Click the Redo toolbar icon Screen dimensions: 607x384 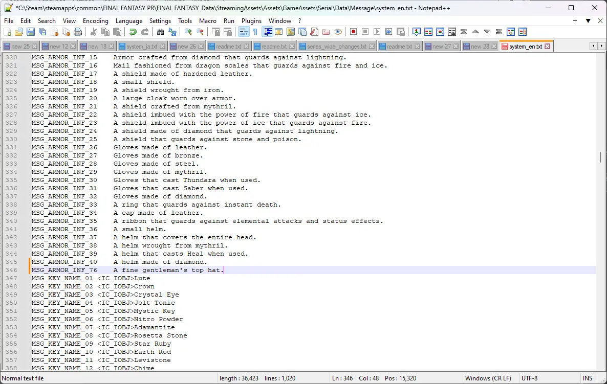click(145, 32)
